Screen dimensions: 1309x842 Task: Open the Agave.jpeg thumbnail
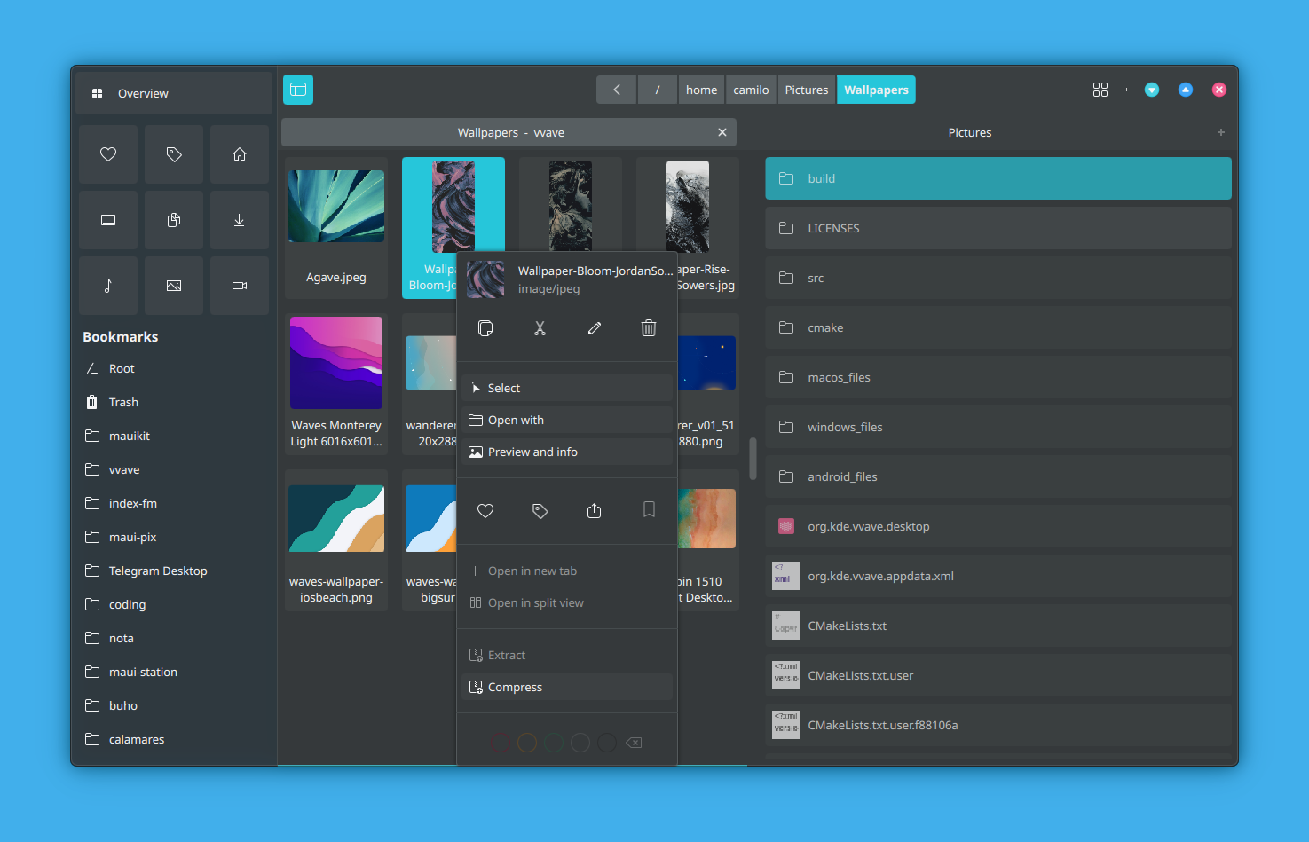click(x=336, y=208)
